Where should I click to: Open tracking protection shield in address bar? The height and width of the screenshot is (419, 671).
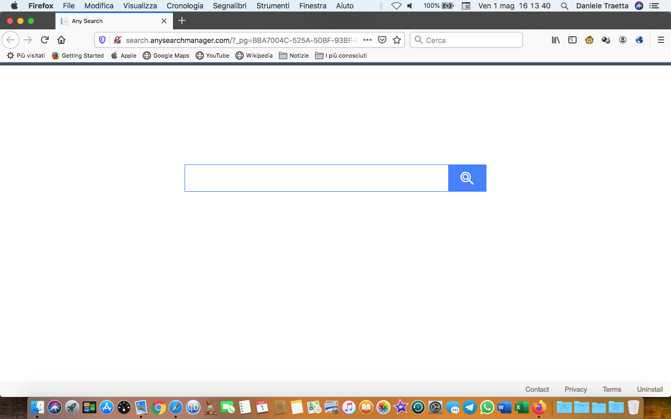click(x=102, y=40)
